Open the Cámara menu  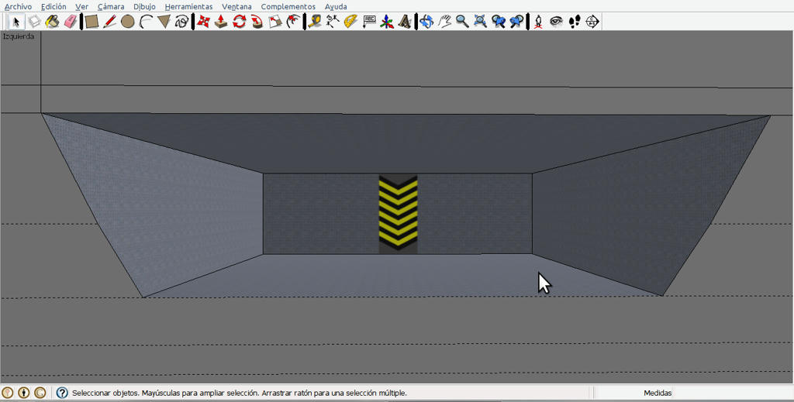111,6
